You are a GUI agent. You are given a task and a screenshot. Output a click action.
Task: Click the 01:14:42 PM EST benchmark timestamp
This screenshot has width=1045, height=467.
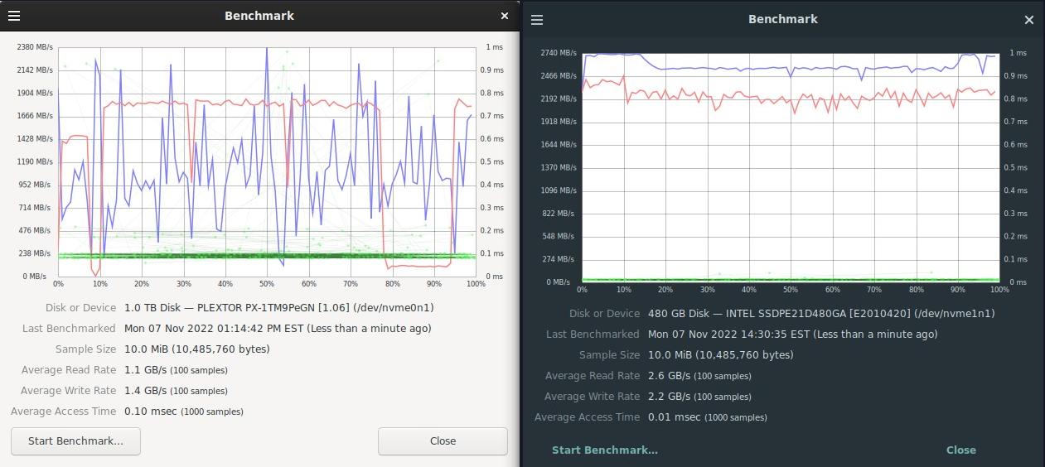278,329
